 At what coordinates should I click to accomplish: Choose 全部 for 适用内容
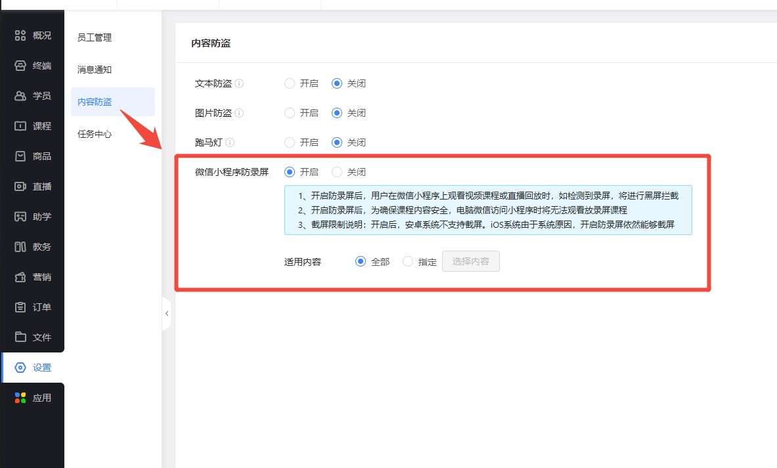(x=361, y=261)
